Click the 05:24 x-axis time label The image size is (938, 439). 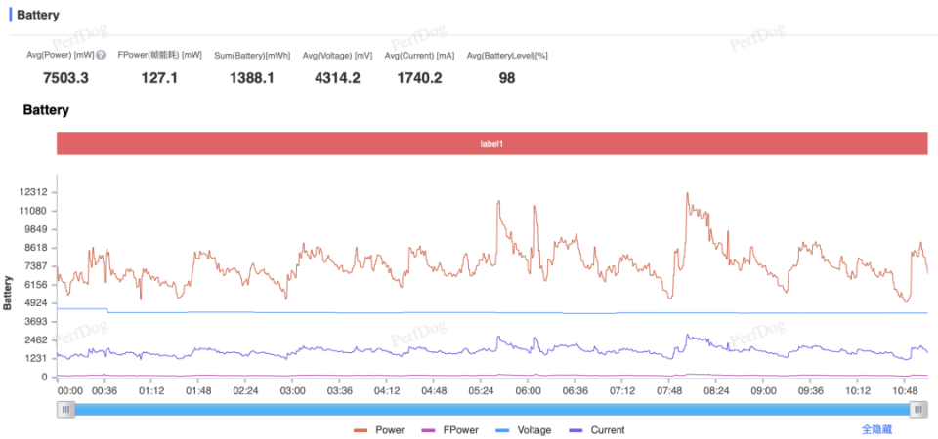[481, 391]
